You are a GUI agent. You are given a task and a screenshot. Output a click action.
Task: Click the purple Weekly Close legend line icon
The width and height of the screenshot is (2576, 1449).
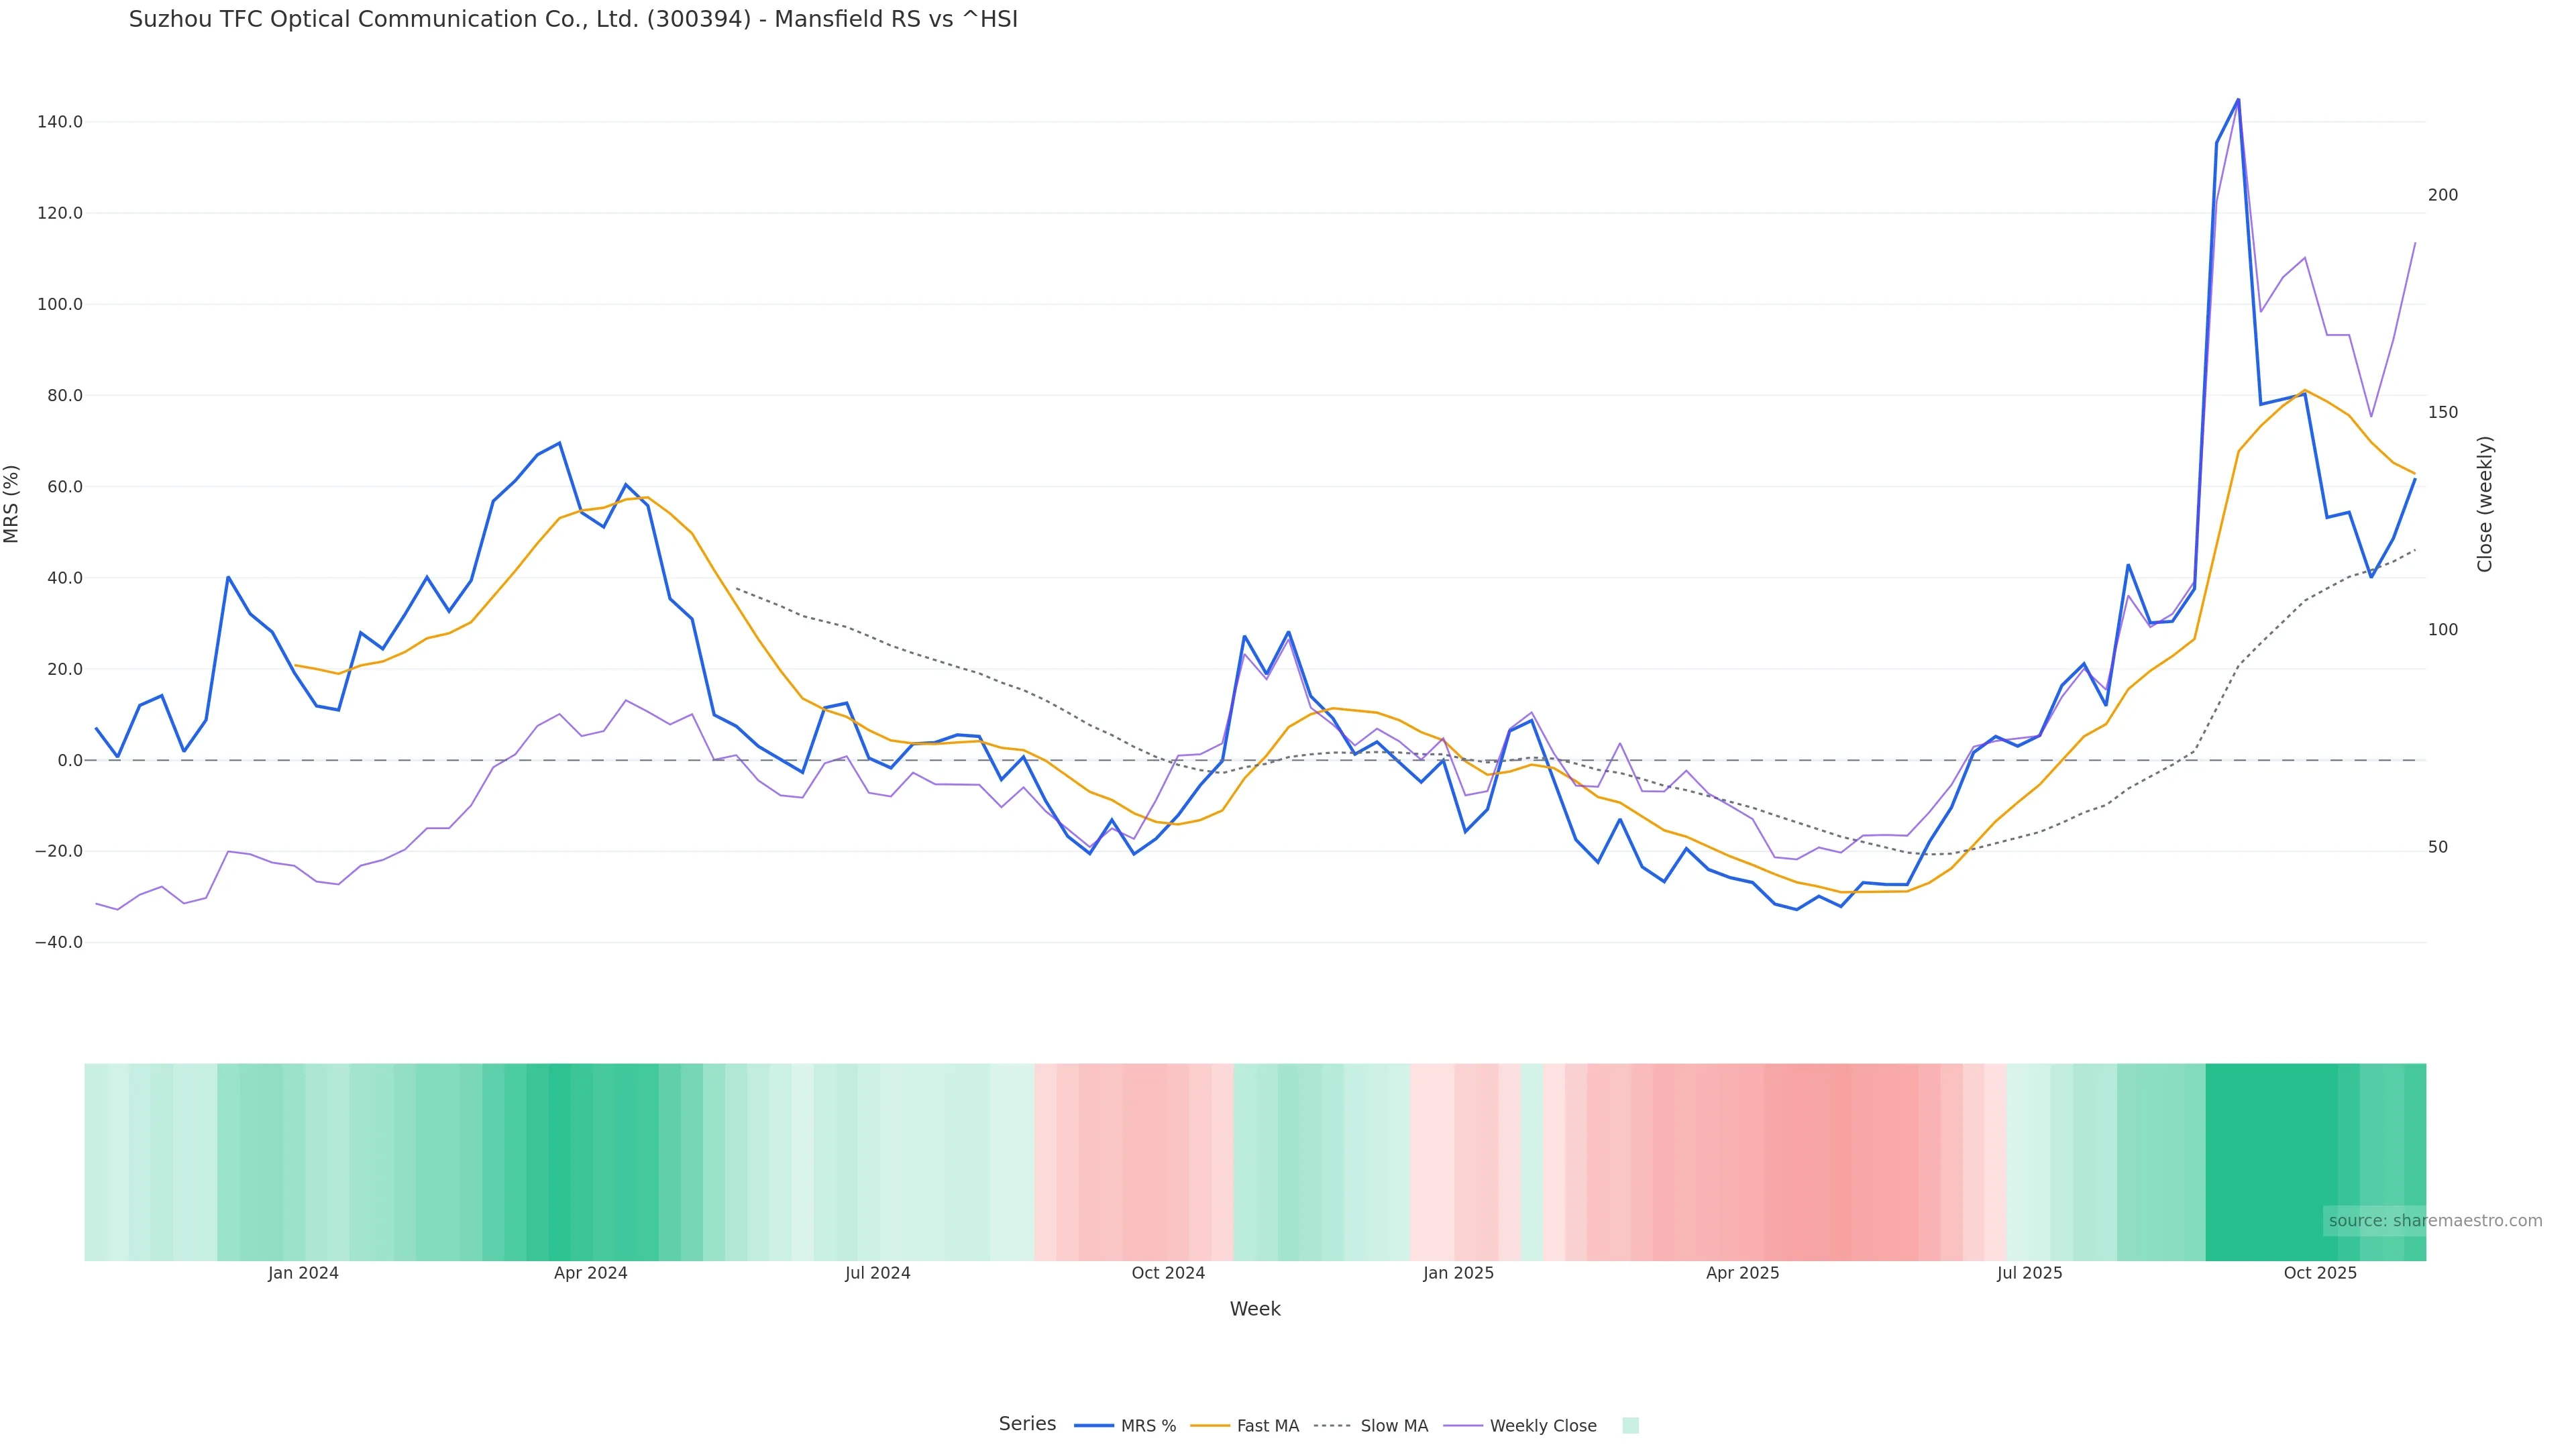[x=1463, y=1426]
